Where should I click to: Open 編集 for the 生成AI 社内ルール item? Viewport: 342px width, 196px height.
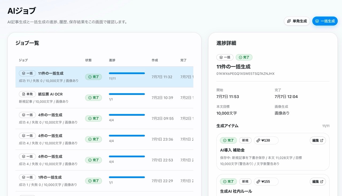[318, 182]
